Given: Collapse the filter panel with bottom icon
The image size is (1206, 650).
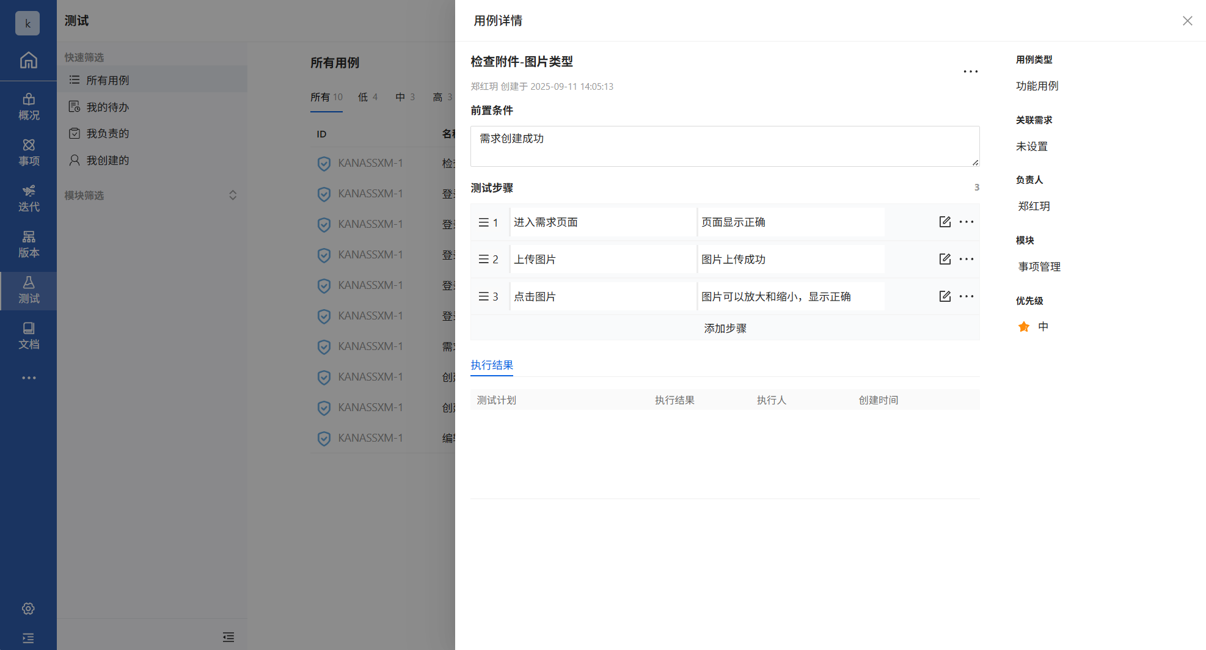Looking at the screenshot, I should pos(228,637).
